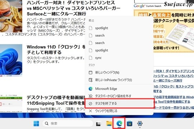Click the Windows 11 クロック article headline
Viewport: 194px width, 129px height.
[56, 49]
